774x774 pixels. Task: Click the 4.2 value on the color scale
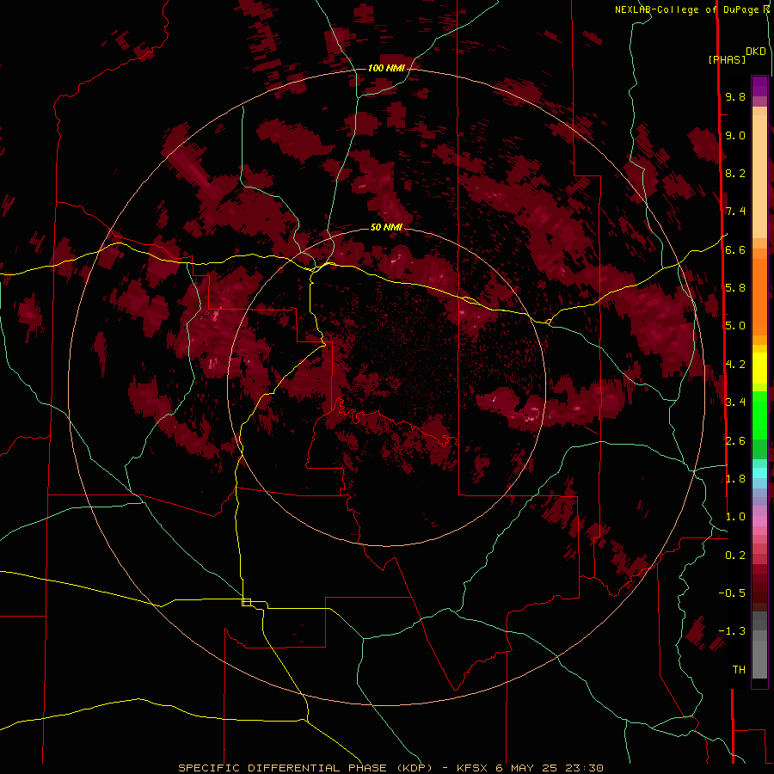click(735, 365)
